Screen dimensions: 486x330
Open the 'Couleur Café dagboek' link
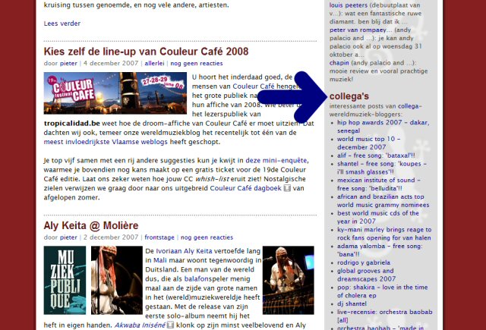(x=245, y=188)
